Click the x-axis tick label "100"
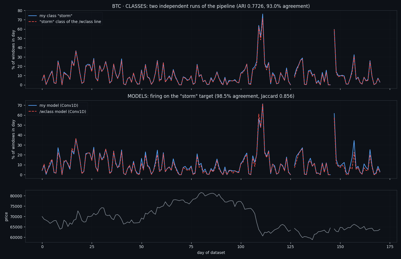The height and width of the screenshot is (259, 401). tap(241, 247)
